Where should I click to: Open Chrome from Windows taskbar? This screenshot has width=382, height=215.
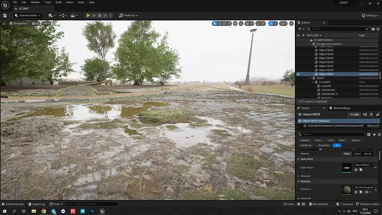44,211
